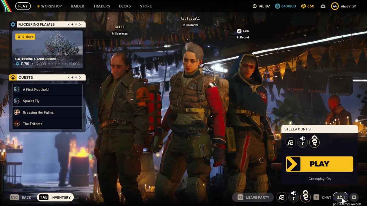
Task: Select party member Leo name tag
Action: point(246,31)
